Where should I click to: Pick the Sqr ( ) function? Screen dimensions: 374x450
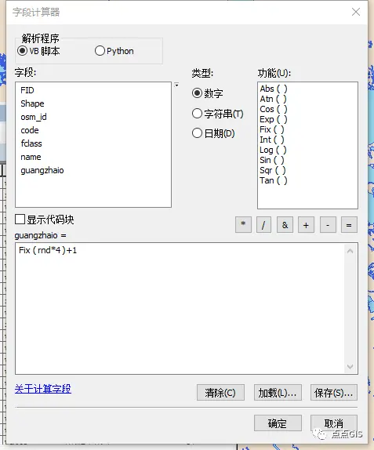pyautogui.click(x=273, y=170)
